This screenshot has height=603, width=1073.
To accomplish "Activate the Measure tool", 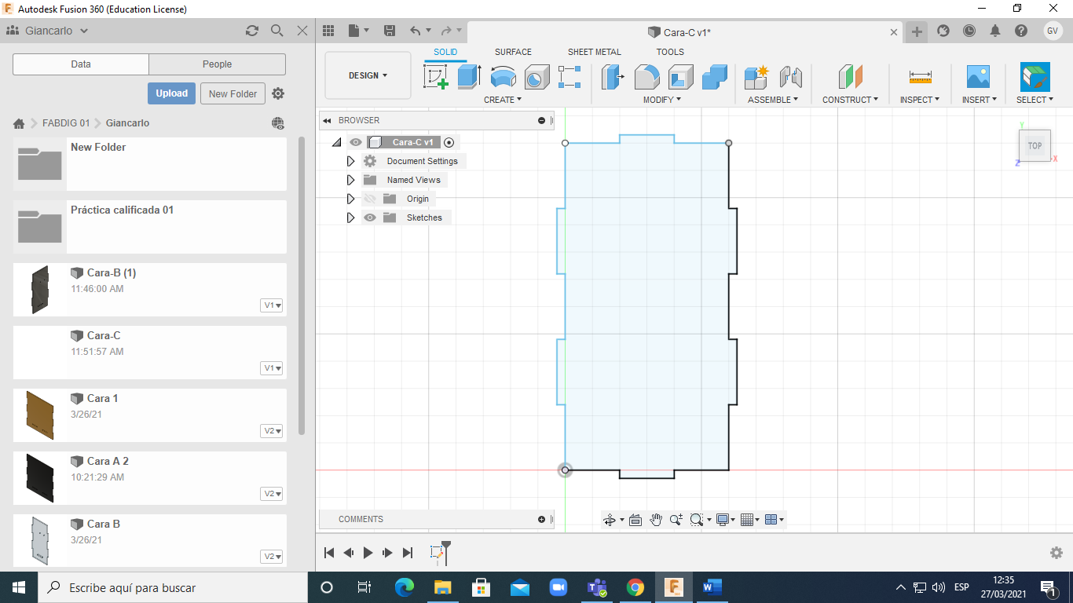I will coord(920,77).
